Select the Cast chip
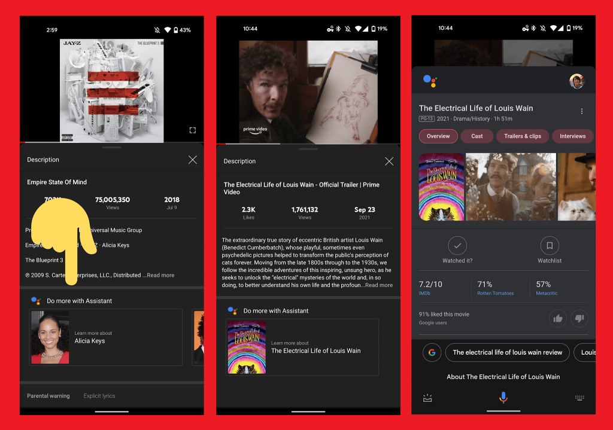The image size is (613, 430). pos(477,136)
